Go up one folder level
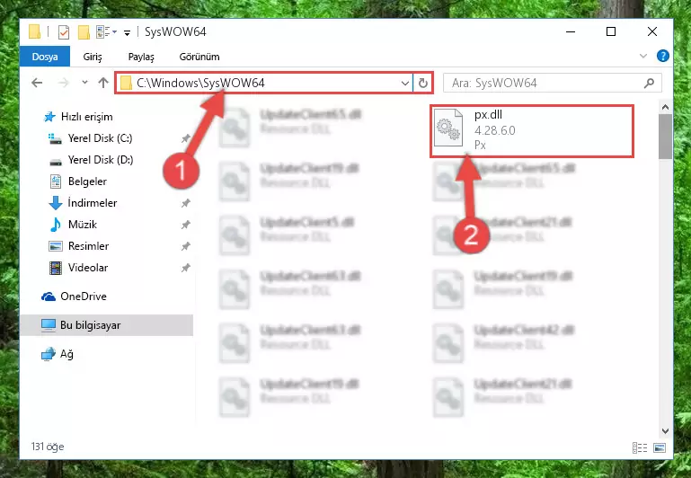This screenshot has height=478, width=691. pos(103,83)
